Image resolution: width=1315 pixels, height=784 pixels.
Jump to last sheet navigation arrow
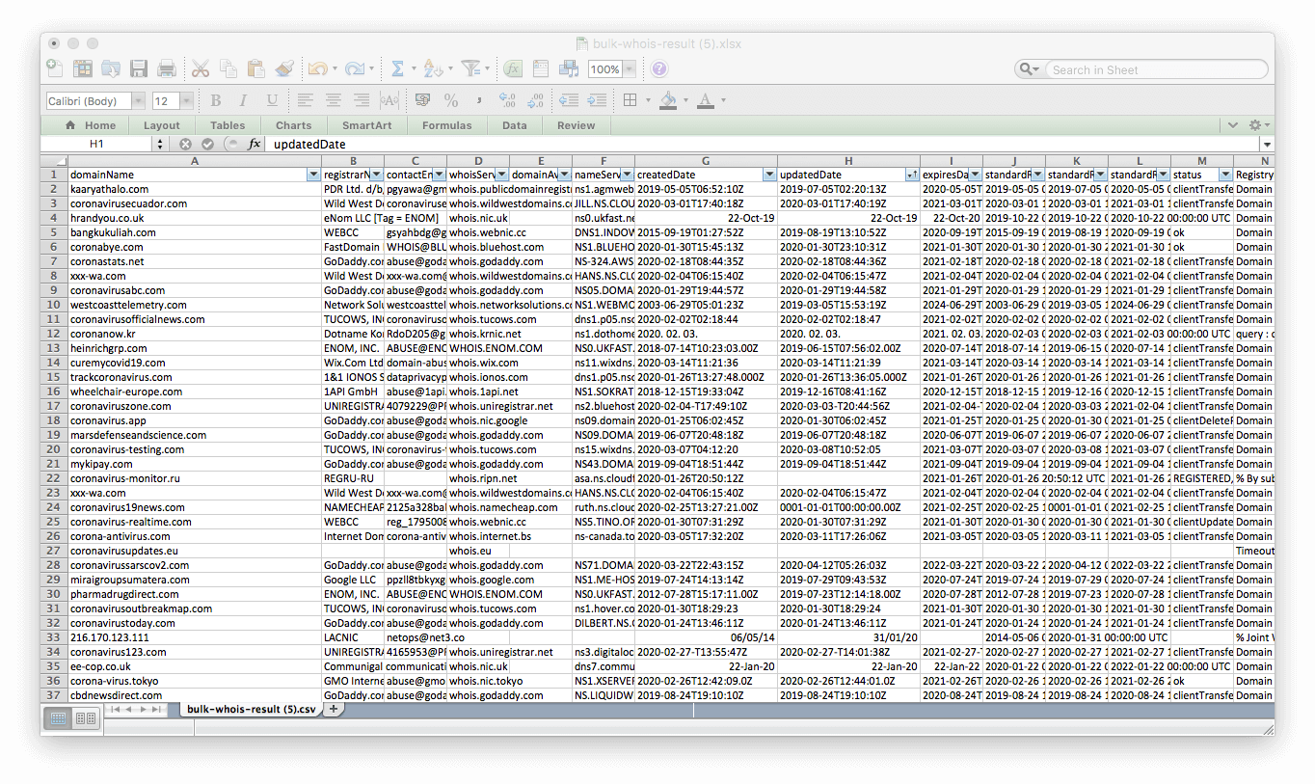(x=158, y=710)
